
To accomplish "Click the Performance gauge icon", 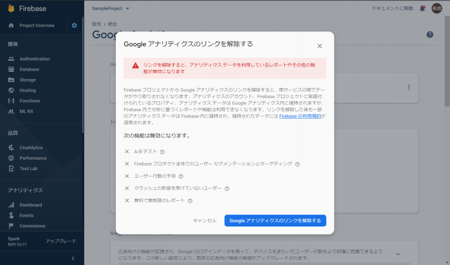I will [11, 158].
